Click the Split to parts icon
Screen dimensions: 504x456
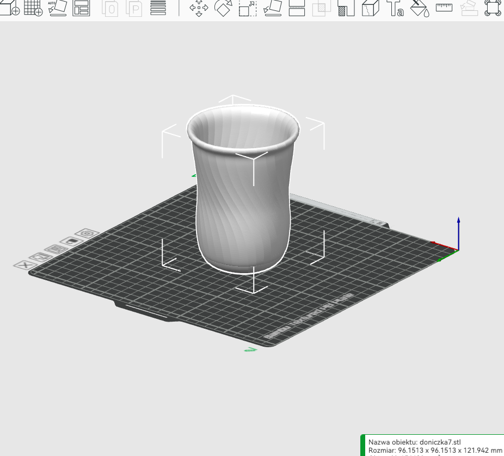[x=134, y=8]
